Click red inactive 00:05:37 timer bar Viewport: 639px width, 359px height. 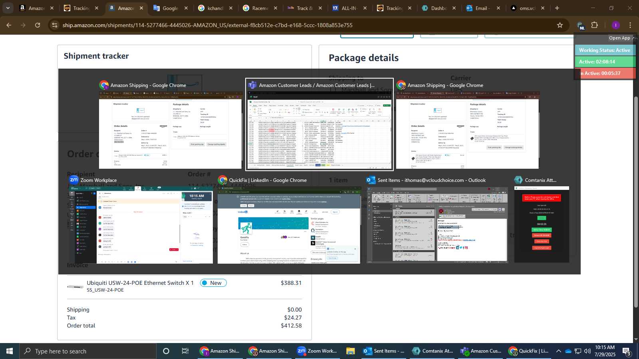click(605, 73)
